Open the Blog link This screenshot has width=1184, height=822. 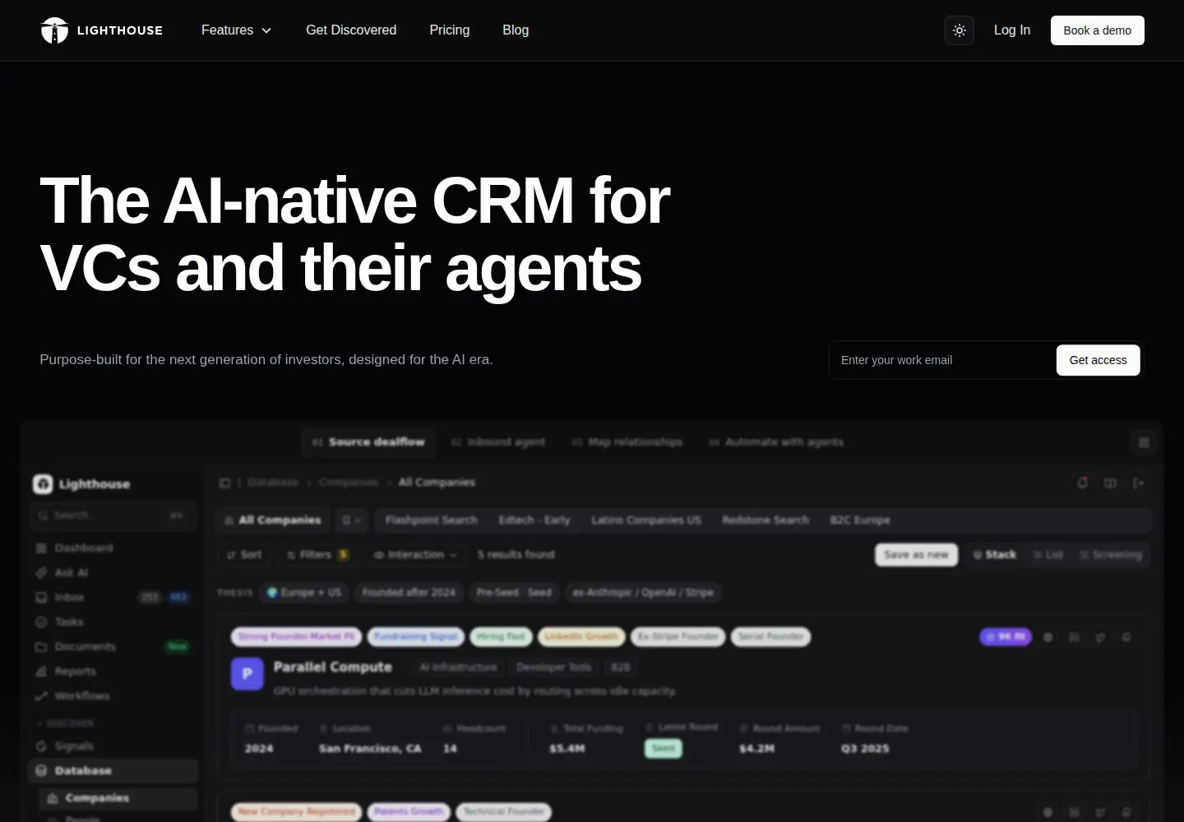coord(516,30)
